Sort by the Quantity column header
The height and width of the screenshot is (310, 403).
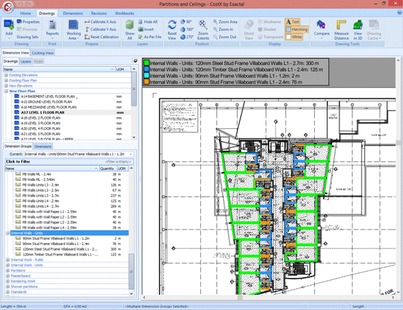107,169
